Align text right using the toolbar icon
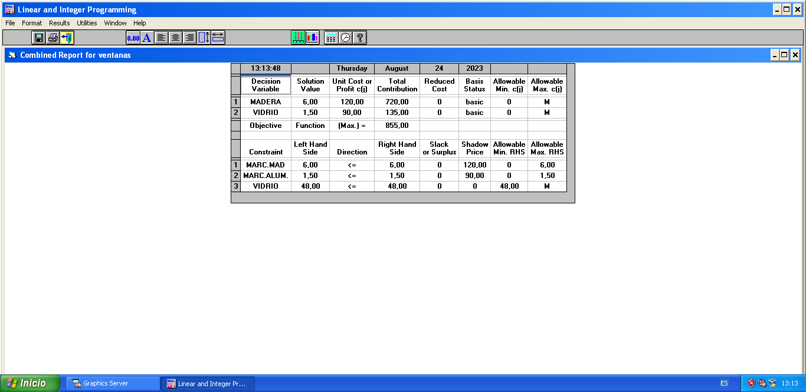The height and width of the screenshot is (392, 806). point(189,38)
